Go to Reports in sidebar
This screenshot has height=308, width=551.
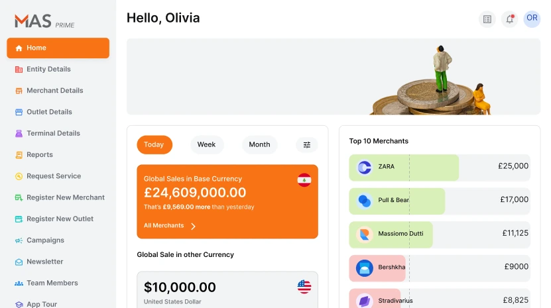[40, 155]
